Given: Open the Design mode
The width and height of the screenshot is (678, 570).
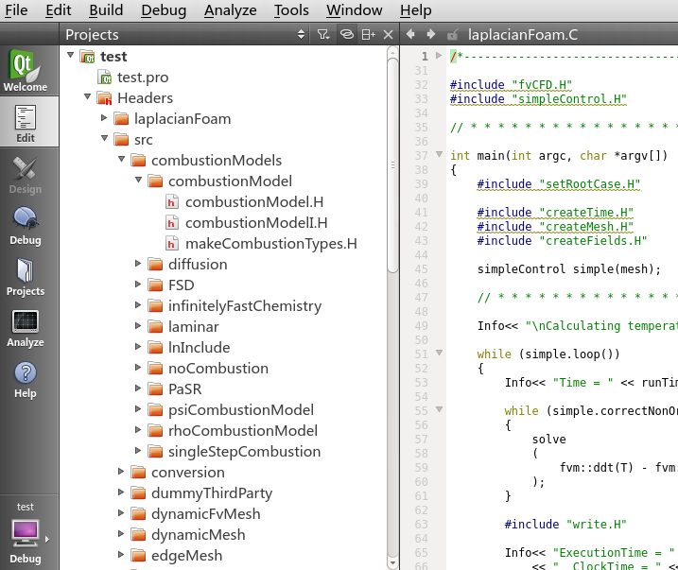Looking at the screenshot, I should pyautogui.click(x=26, y=175).
